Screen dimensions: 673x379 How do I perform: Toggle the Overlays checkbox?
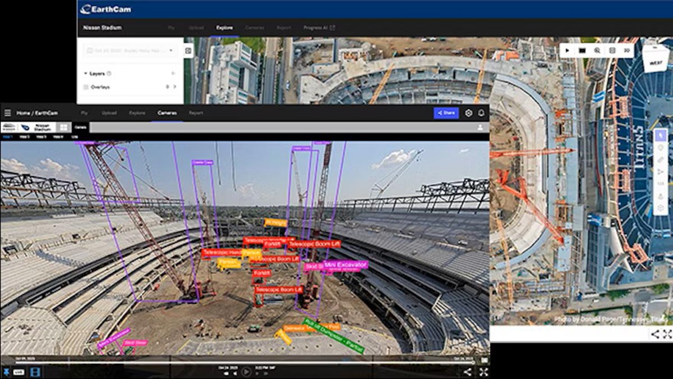(86, 87)
